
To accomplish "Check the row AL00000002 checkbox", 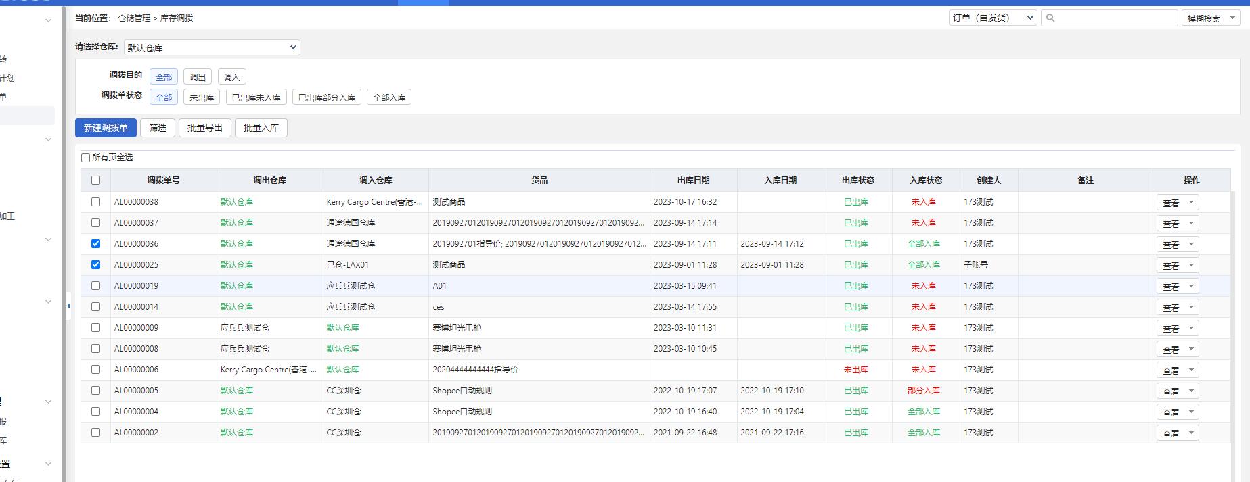I will tap(95, 432).
